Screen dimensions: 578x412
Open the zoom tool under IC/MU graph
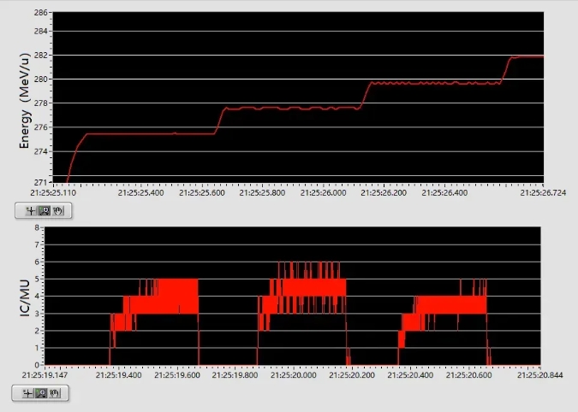(40, 393)
